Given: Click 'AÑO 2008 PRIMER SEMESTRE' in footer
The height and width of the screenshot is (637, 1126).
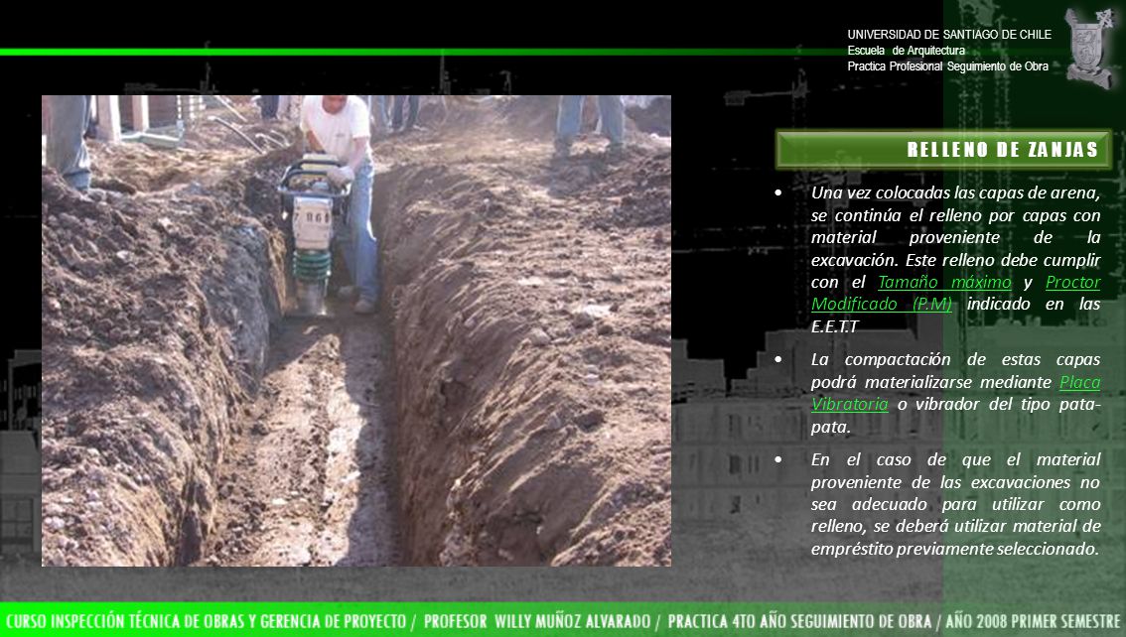Looking at the screenshot, I should coord(1033,621).
